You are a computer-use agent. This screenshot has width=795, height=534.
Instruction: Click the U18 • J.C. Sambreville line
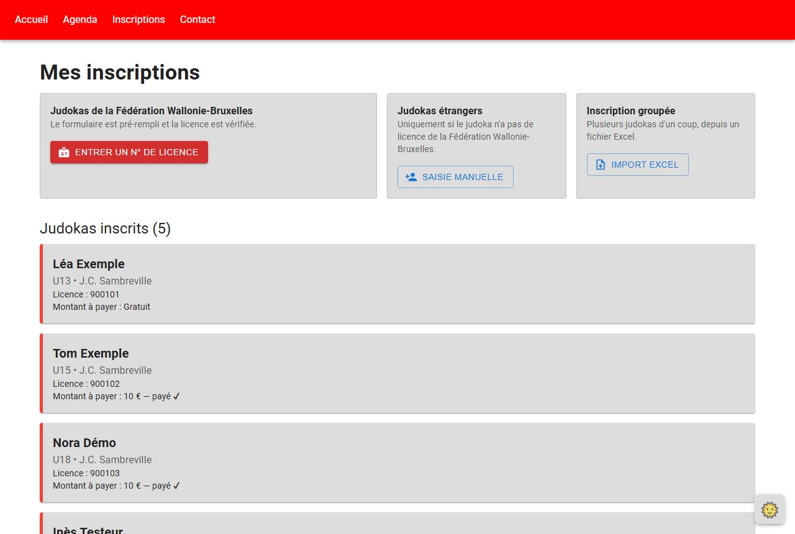tap(102, 459)
